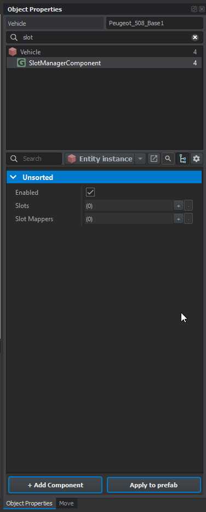Click the search magnifier icon beside slot
This screenshot has height=512, width=206.
14,37
